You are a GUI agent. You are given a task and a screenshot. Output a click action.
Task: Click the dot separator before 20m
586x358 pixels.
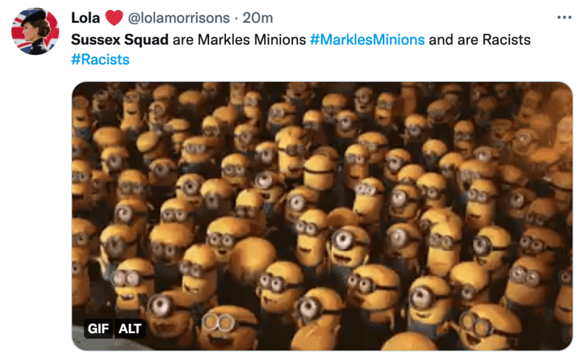[x=236, y=18]
